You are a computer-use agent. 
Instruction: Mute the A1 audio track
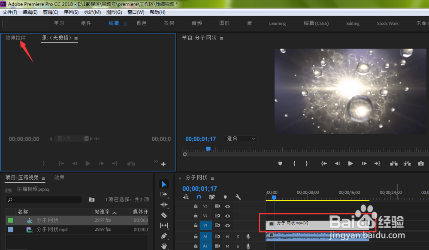pyautogui.click(x=227, y=237)
